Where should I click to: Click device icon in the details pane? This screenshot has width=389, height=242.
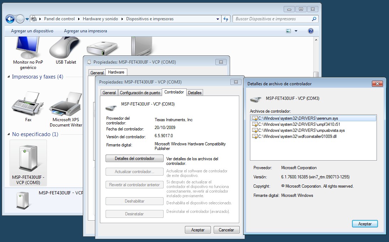[x=22, y=200]
